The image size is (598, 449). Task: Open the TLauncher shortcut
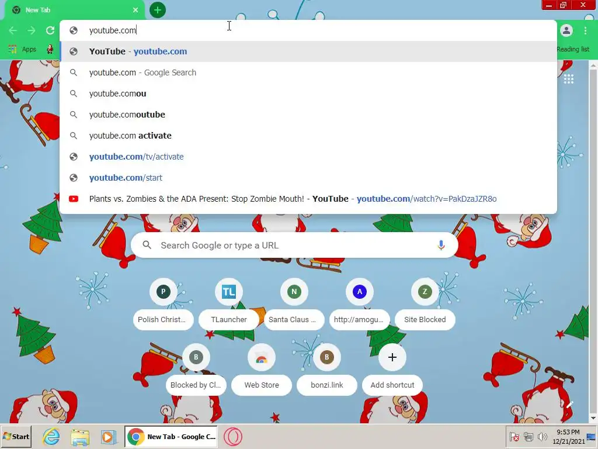(x=229, y=304)
